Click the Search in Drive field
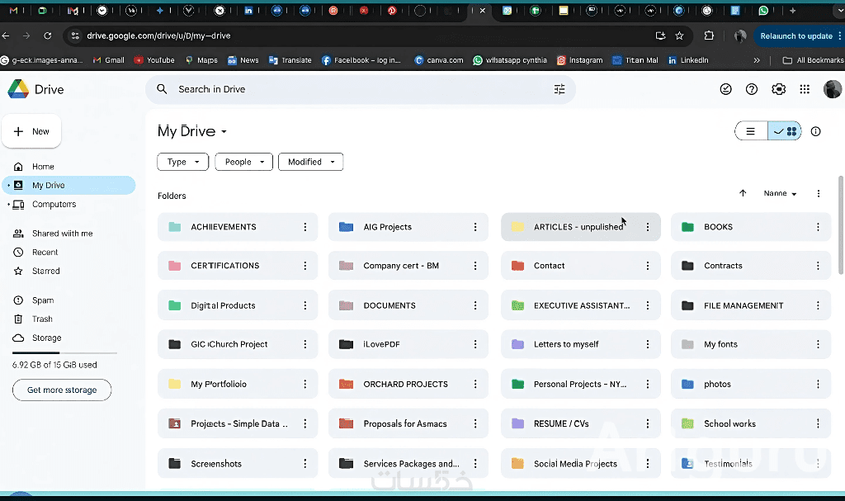 pos(355,89)
